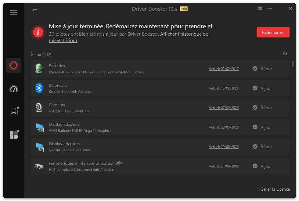
Task: Click the PRO badge
Action: (184, 9)
